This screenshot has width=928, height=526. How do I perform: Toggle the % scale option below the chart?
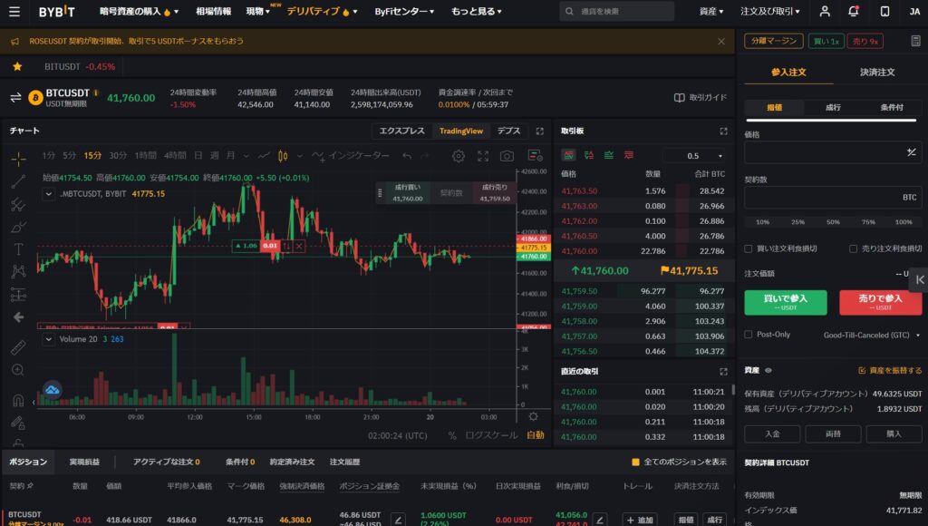click(x=452, y=435)
